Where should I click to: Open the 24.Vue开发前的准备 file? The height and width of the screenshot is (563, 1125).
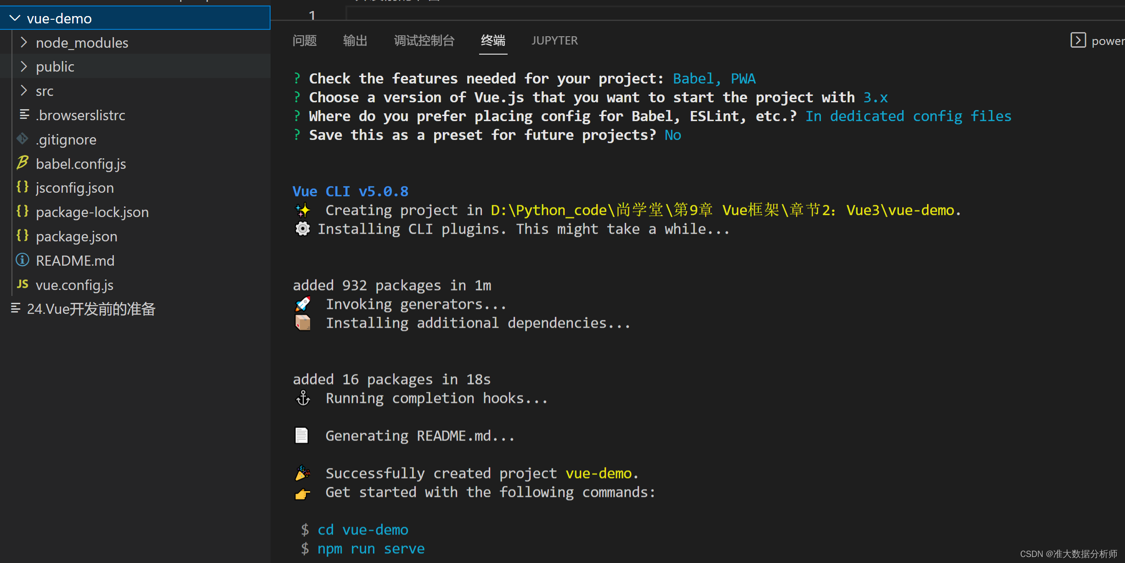(91, 309)
